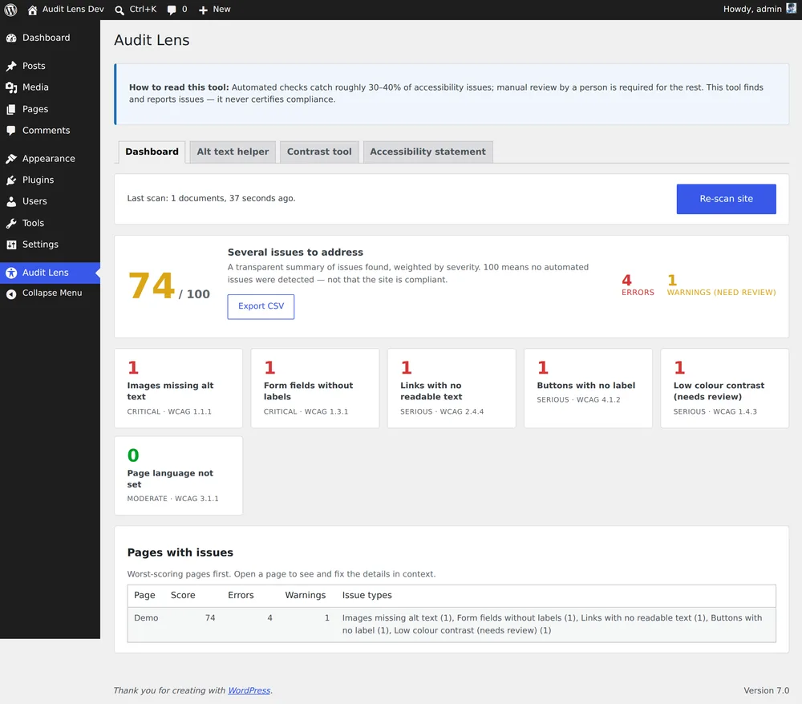The width and height of the screenshot is (802, 704).
Task: Click the WARNINGS (NEED REVIEW) count
Action: point(721,285)
